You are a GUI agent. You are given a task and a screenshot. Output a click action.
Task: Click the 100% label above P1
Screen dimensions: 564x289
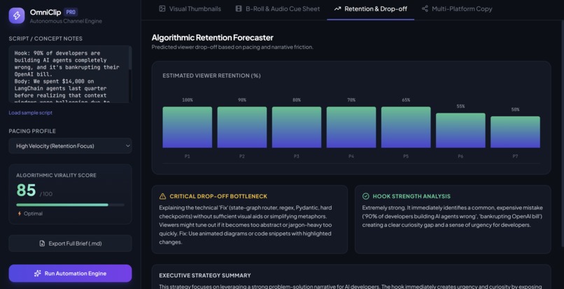coord(187,99)
